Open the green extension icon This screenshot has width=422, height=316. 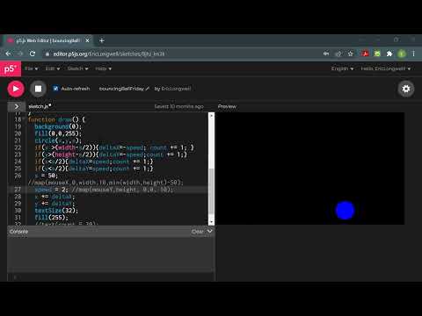click(377, 54)
